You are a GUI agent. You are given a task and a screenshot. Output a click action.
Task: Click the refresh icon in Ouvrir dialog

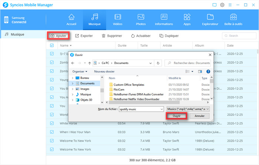coord(158,63)
